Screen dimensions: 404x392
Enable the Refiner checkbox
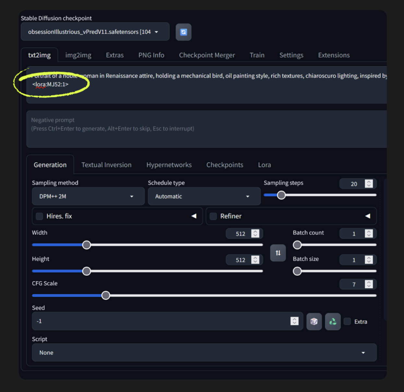(213, 216)
